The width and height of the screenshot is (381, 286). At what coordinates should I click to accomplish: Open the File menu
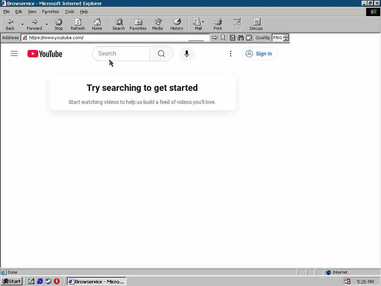pyautogui.click(x=6, y=12)
